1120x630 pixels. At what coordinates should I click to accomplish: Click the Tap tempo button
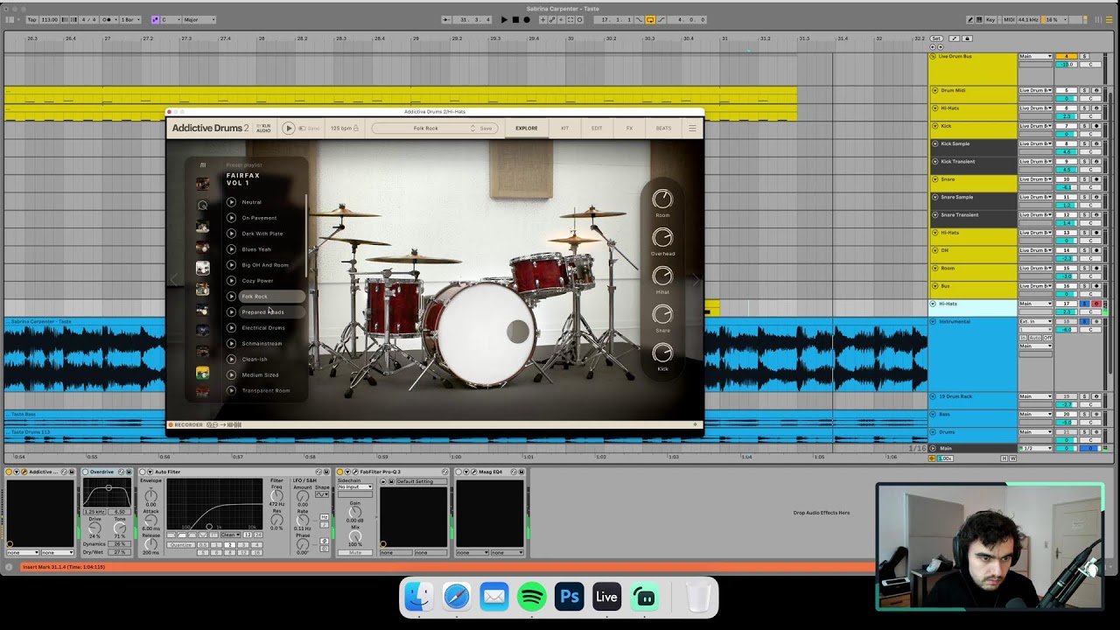[x=32, y=19]
